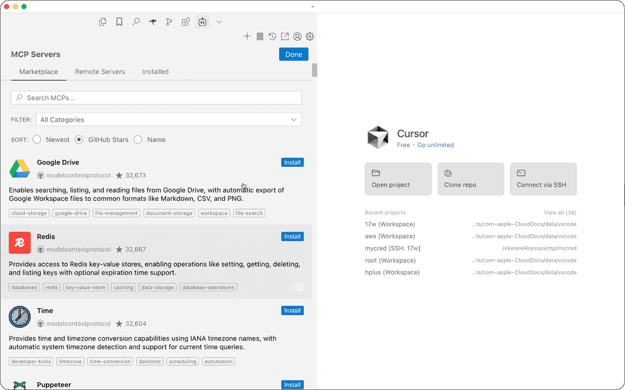This screenshot has height=390, width=625.
Task: Install the Redis MCP server
Action: pyautogui.click(x=292, y=236)
